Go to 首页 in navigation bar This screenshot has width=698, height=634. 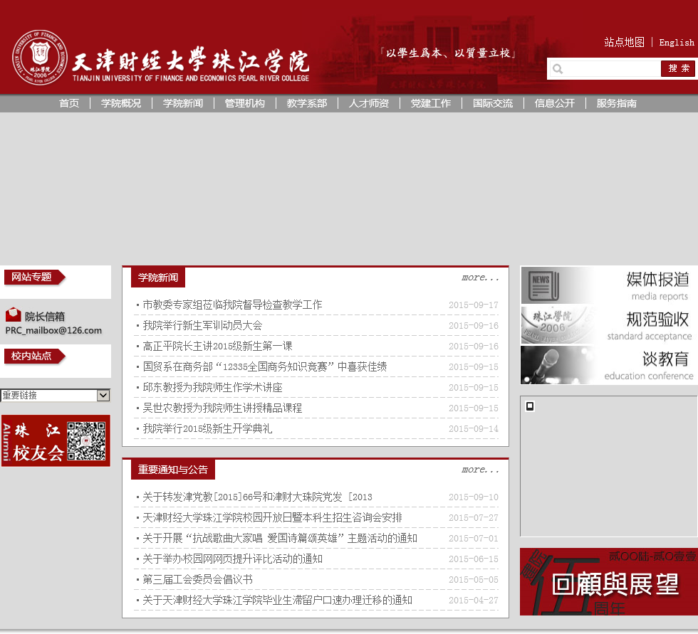tap(69, 104)
